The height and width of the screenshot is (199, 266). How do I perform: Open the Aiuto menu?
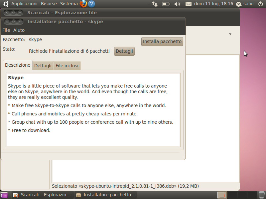tap(19, 30)
